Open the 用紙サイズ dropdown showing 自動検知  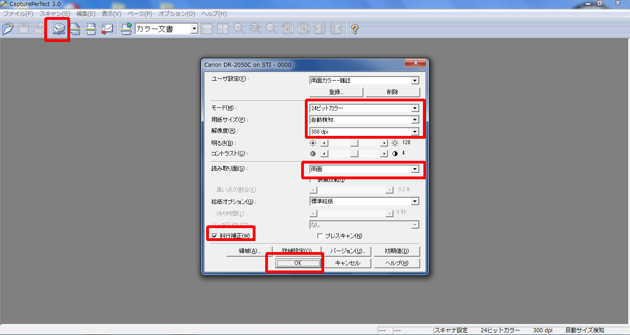coord(364,120)
